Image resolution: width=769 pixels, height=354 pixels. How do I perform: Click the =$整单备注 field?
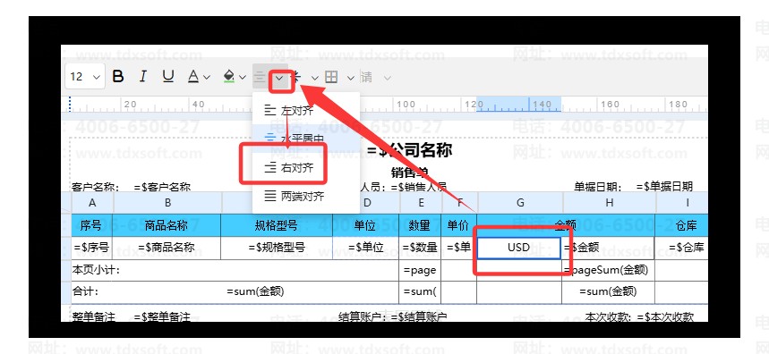coord(162,317)
